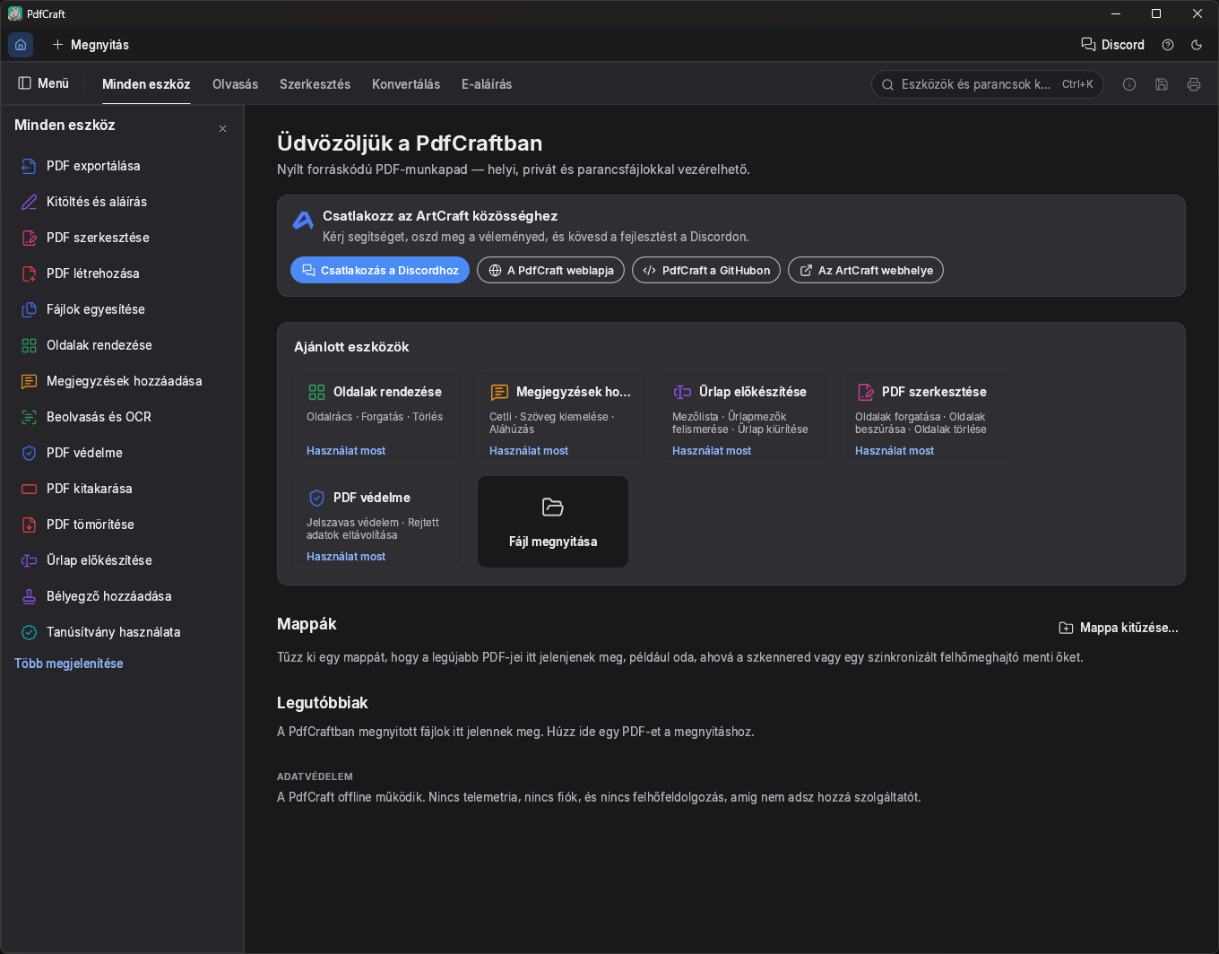Select PDF létrehozása in sidebar
1219x954 pixels.
pos(122,273)
